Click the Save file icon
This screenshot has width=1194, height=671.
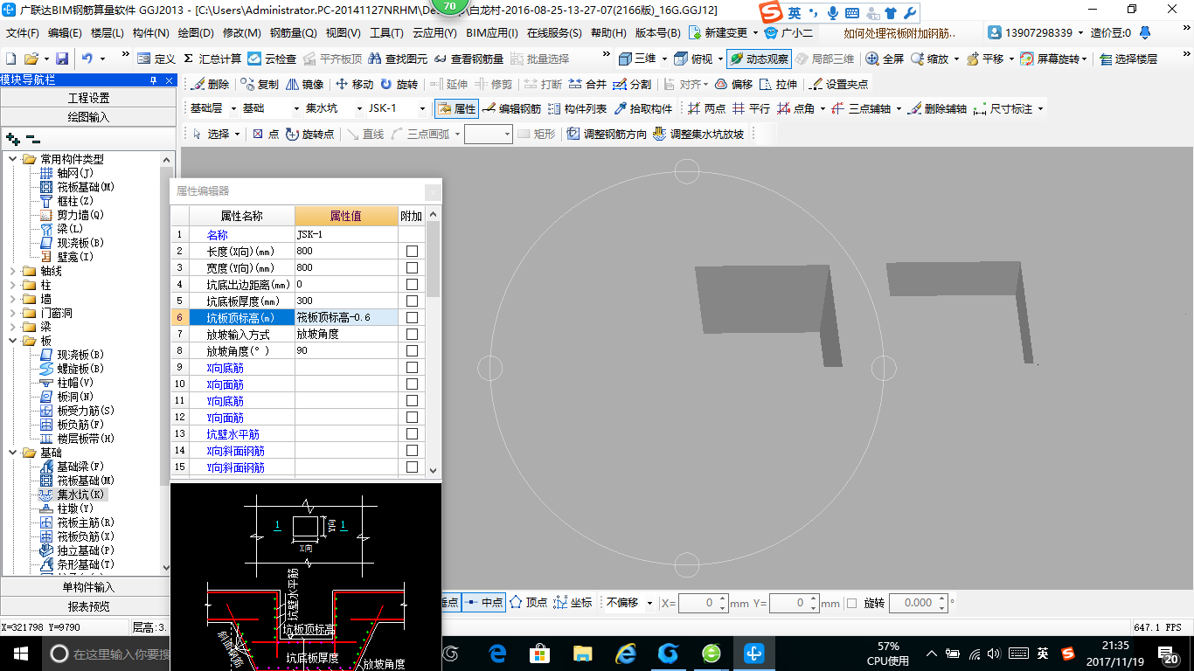(62, 59)
